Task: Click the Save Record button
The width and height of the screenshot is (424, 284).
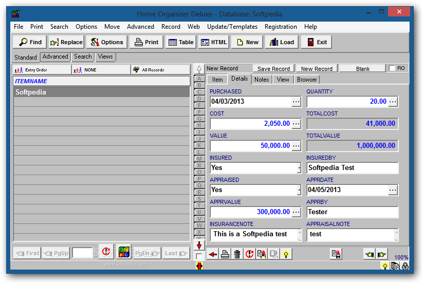Action: pyautogui.click(x=273, y=69)
